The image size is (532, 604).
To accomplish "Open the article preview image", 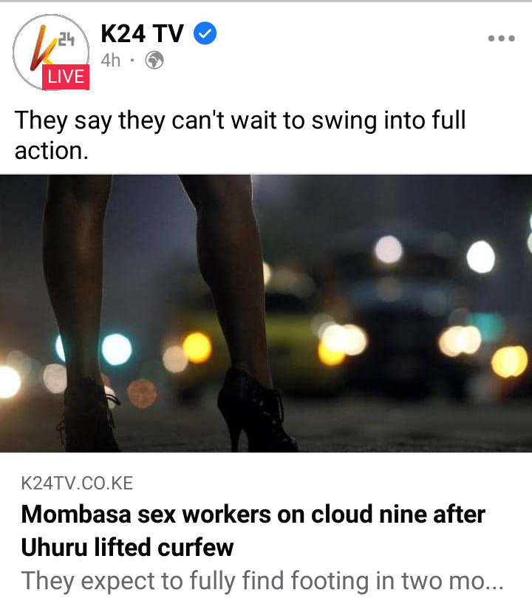I will (266, 313).
